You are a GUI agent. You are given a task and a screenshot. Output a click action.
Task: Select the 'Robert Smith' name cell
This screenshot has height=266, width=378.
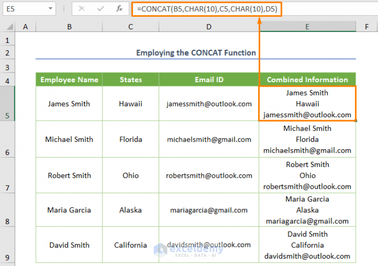point(69,175)
